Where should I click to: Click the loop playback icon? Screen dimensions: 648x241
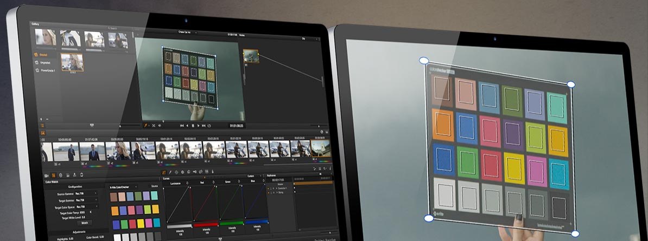[209, 126]
